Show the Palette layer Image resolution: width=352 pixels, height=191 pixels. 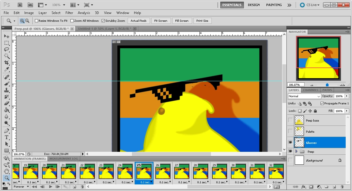click(x=290, y=132)
